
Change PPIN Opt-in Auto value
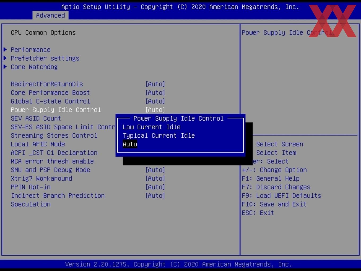[155, 187]
